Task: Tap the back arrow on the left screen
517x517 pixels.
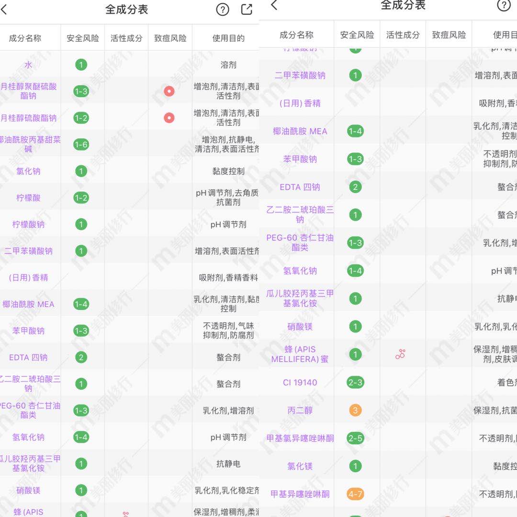Action: coord(5,10)
